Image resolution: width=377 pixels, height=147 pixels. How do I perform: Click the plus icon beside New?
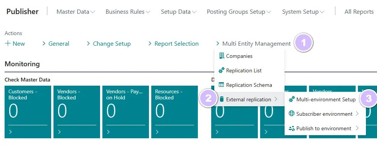coord(8,43)
